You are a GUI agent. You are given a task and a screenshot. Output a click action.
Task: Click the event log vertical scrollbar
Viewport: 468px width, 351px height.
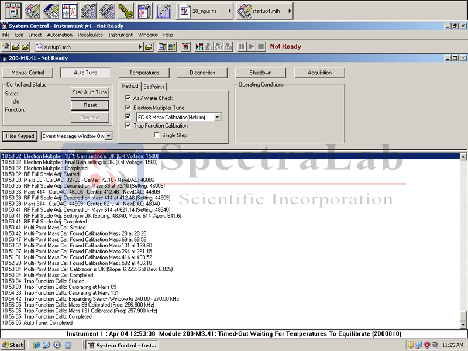463,234
